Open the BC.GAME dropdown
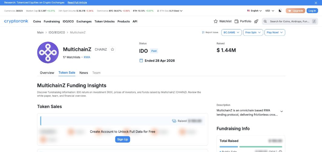The image size is (322, 152). 232,32
